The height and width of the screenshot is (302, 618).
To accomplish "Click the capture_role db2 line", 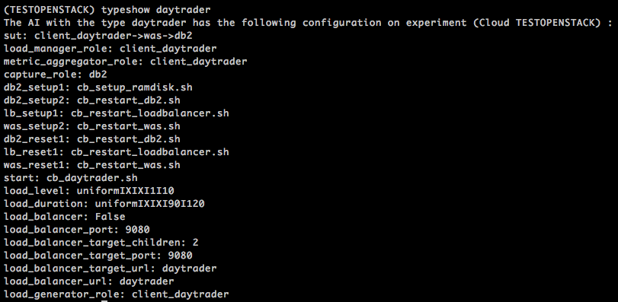I will pos(55,75).
